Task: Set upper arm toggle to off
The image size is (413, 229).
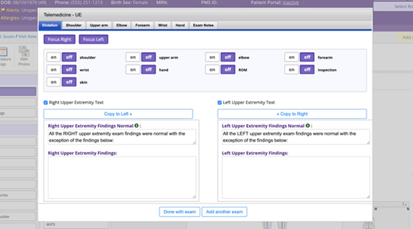Action: pos(149,57)
